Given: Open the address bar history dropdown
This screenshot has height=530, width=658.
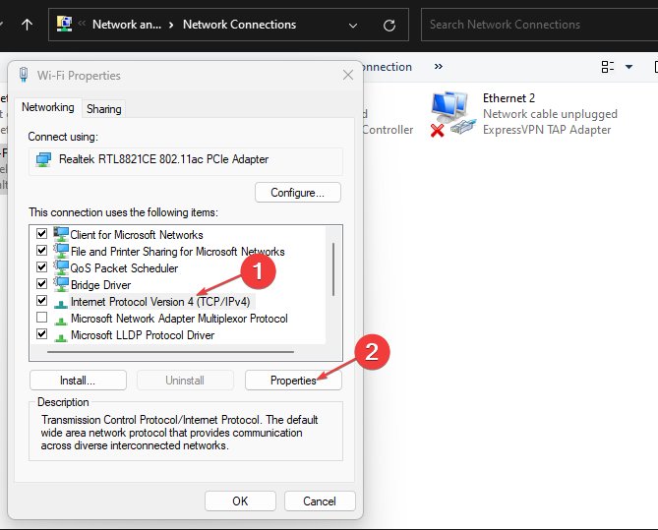Looking at the screenshot, I should coord(353,26).
